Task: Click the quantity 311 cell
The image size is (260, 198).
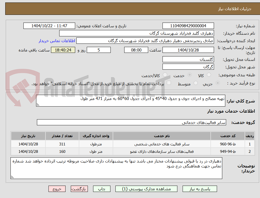Action: [x=62, y=144]
